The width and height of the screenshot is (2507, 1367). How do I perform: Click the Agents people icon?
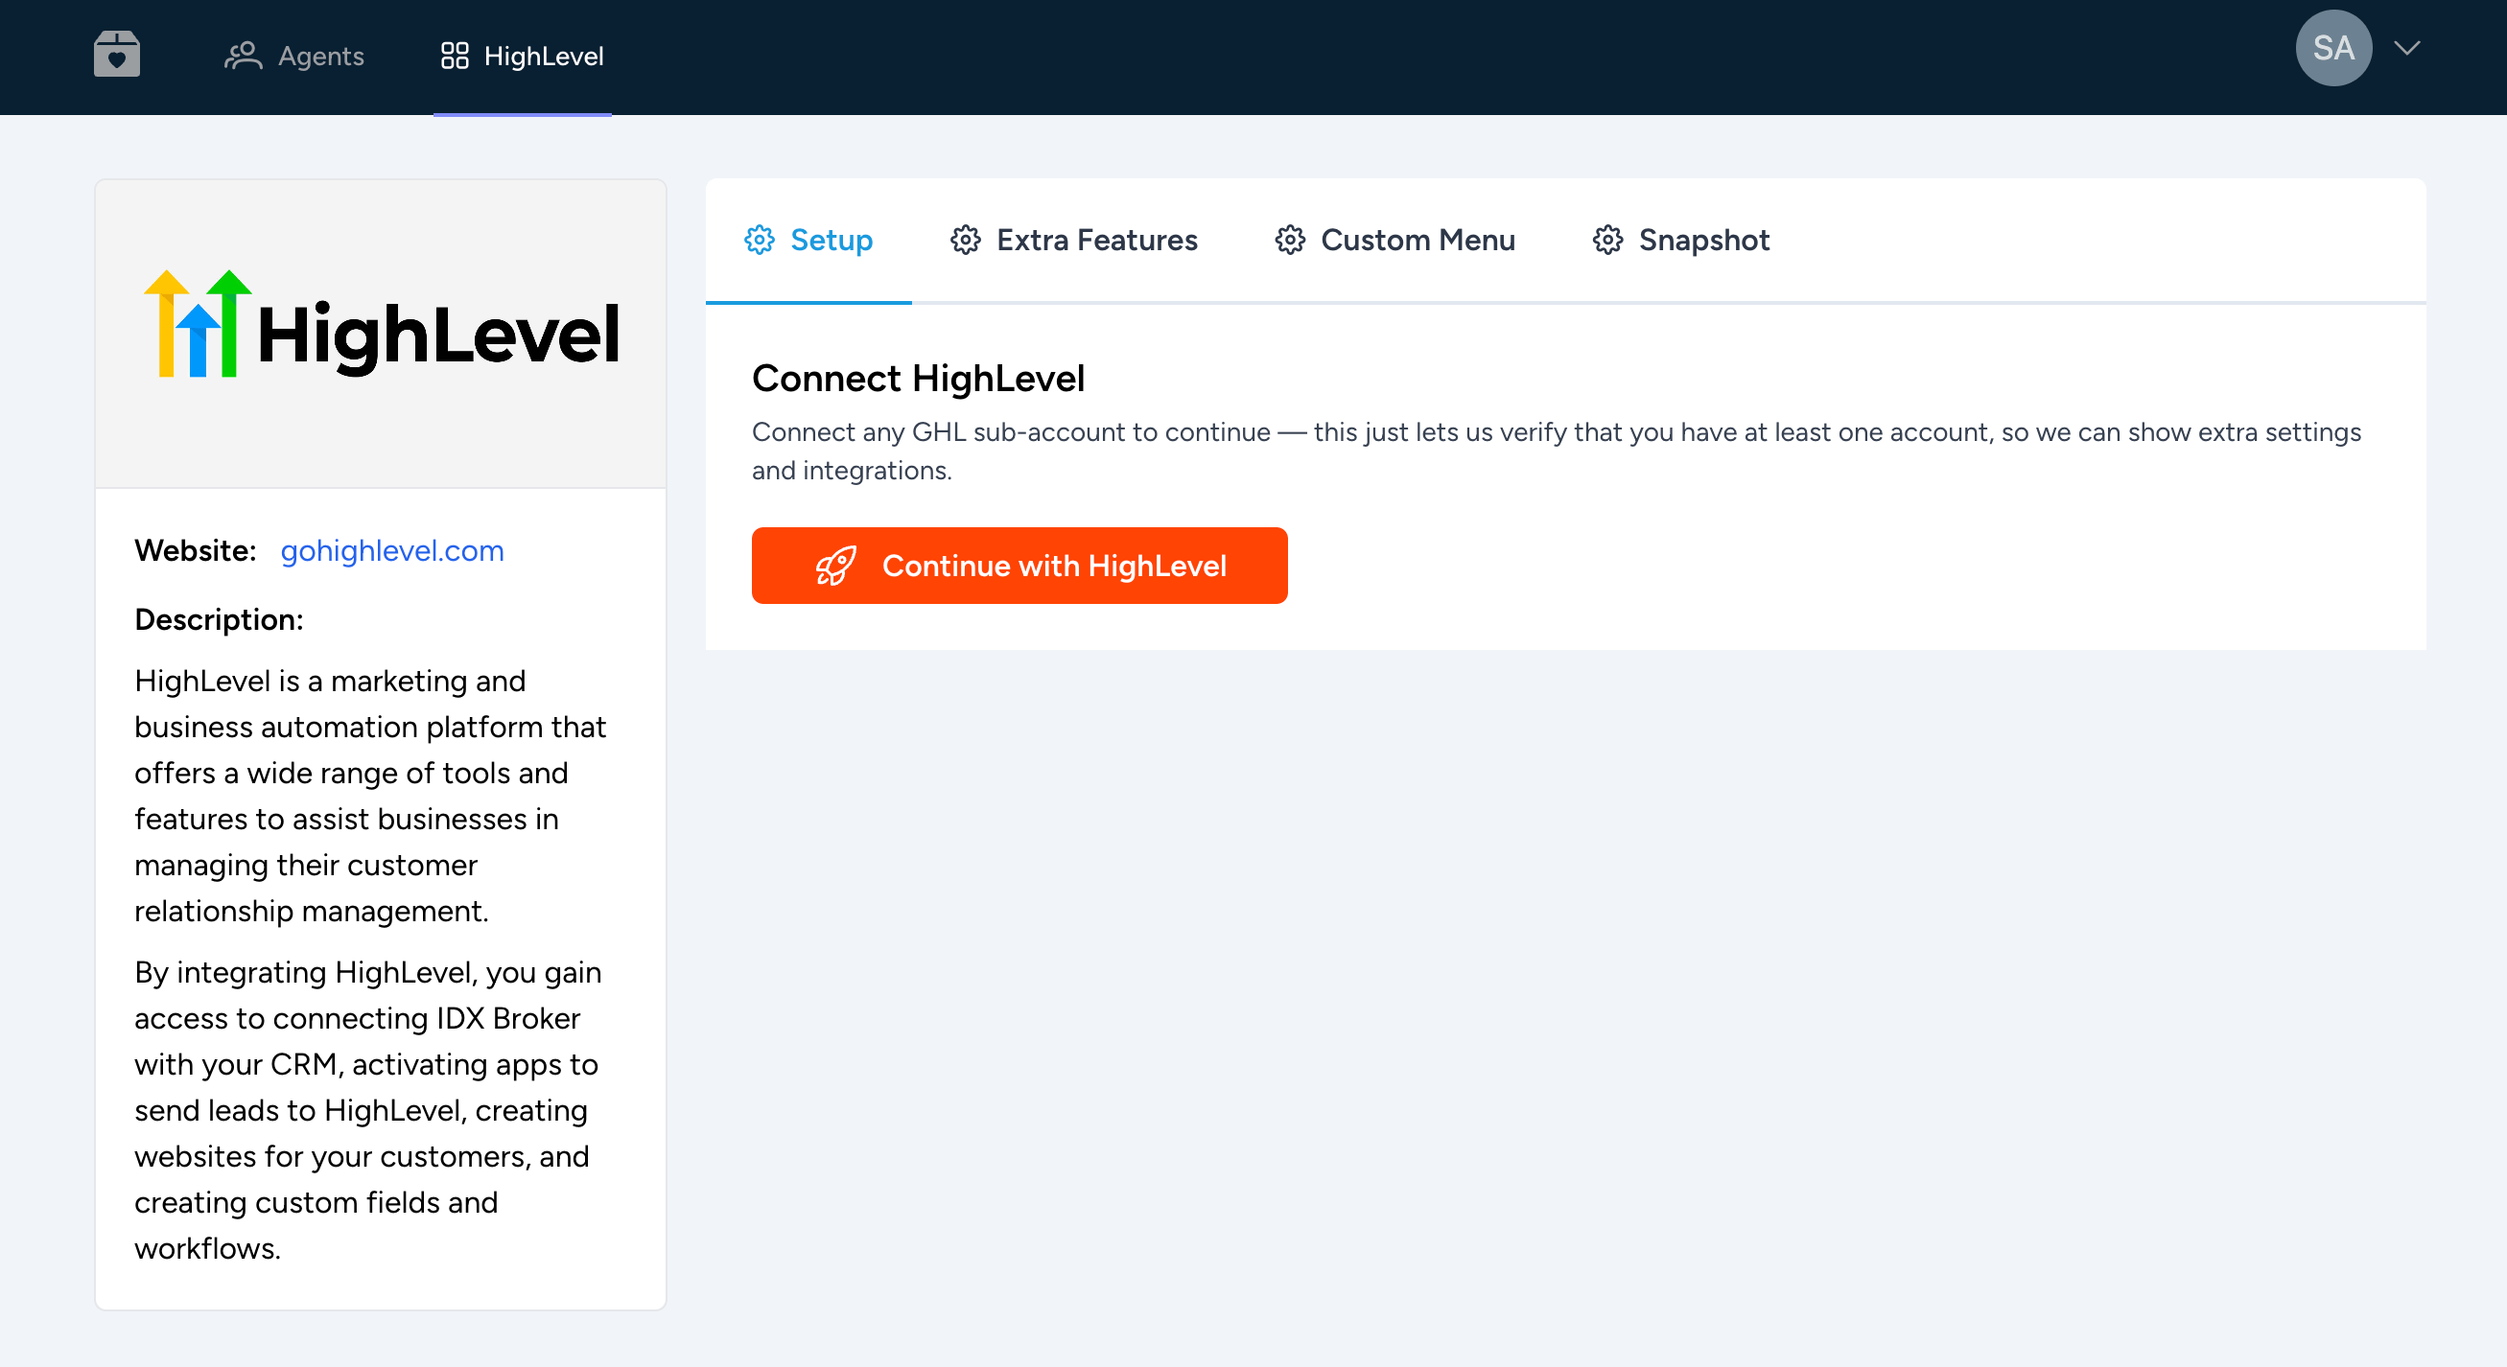(x=243, y=56)
